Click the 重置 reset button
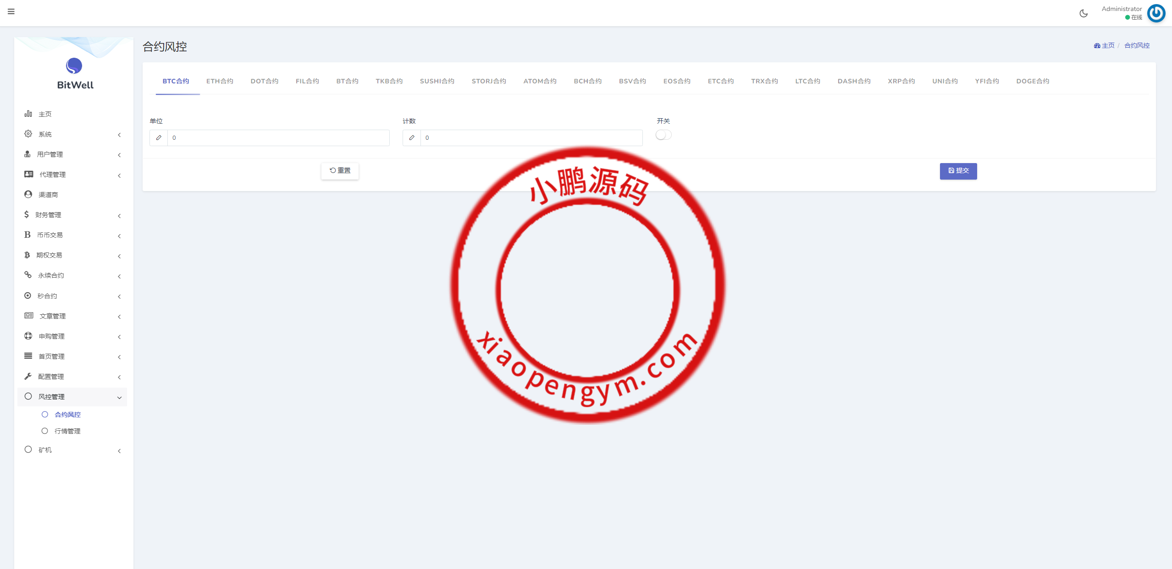Screen dimensions: 1172x569 [340, 171]
